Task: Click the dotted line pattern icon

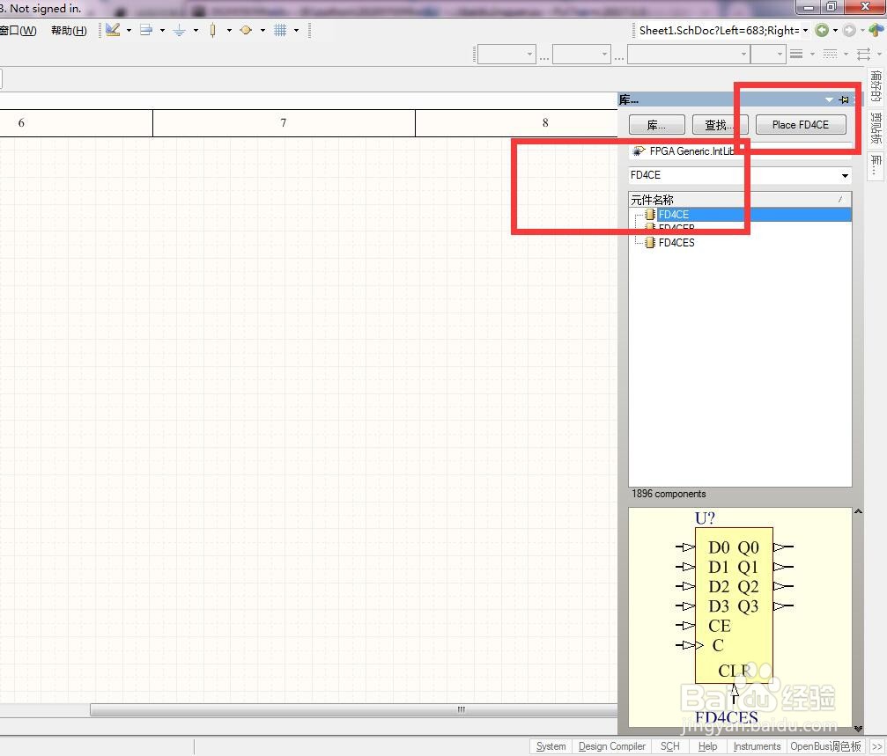Action: (830, 55)
